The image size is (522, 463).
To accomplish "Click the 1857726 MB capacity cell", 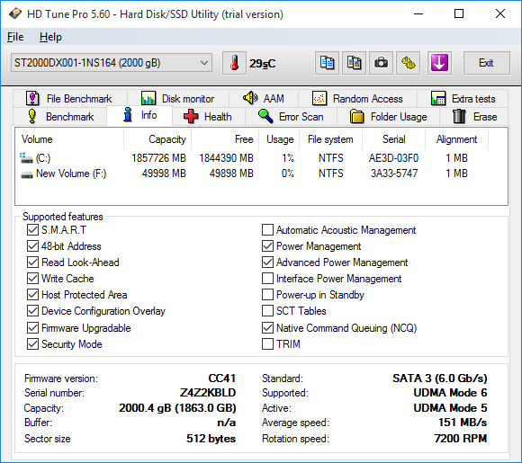I will point(158,158).
